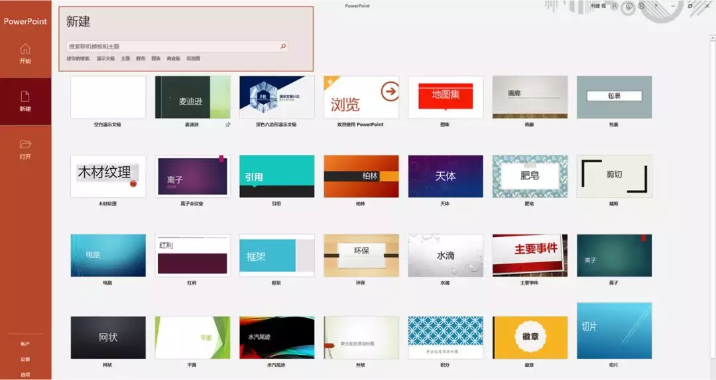This screenshot has width=716, height=380.
Task: Select the 天体 template thumbnail
Action: point(446,177)
